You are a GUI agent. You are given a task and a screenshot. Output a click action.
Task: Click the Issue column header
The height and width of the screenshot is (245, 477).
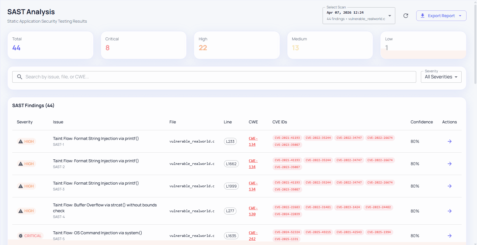pos(58,122)
